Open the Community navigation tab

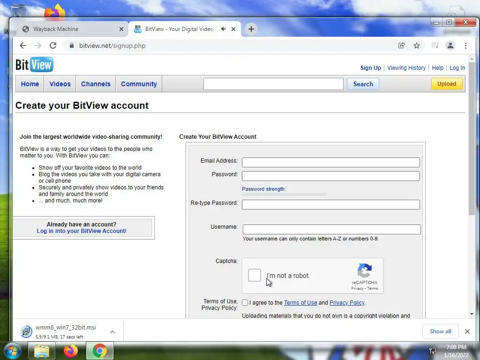click(x=139, y=84)
